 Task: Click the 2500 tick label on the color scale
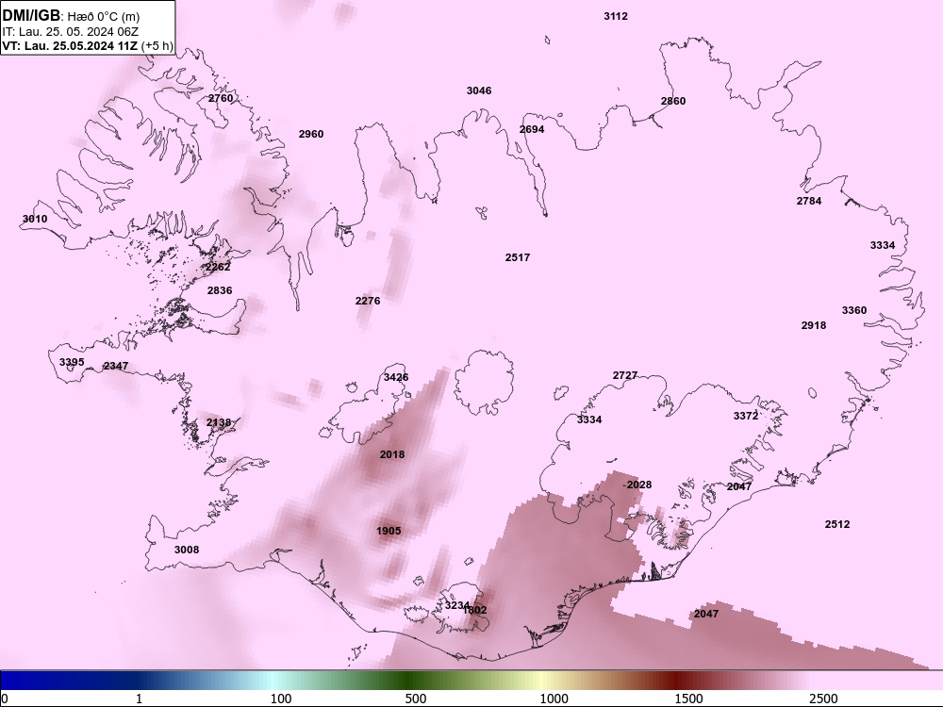tap(823, 699)
